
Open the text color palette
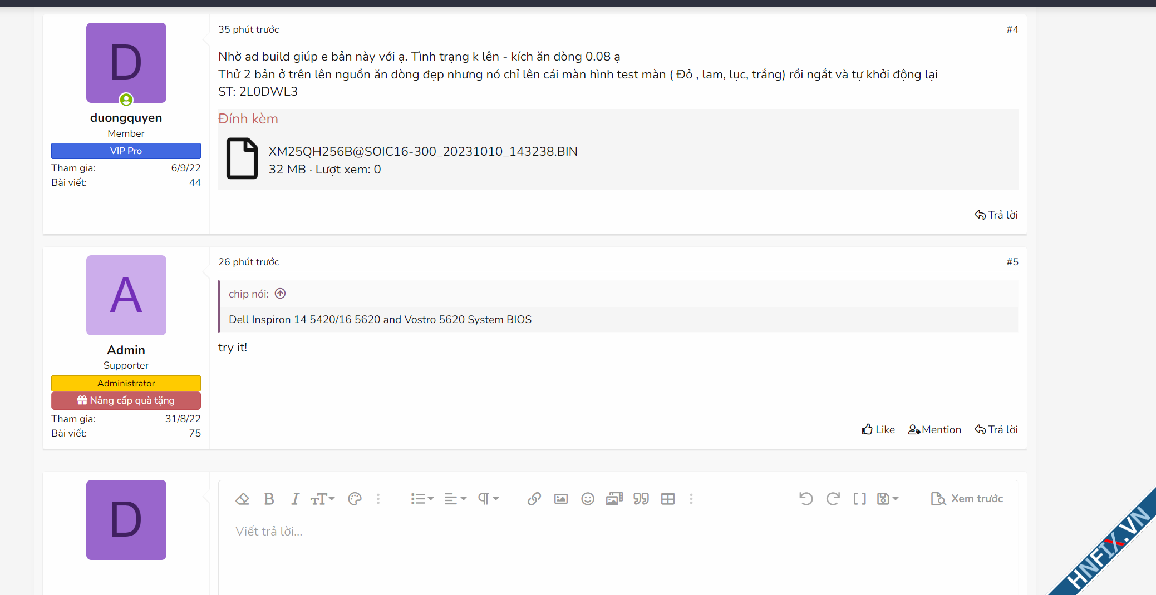(x=355, y=499)
